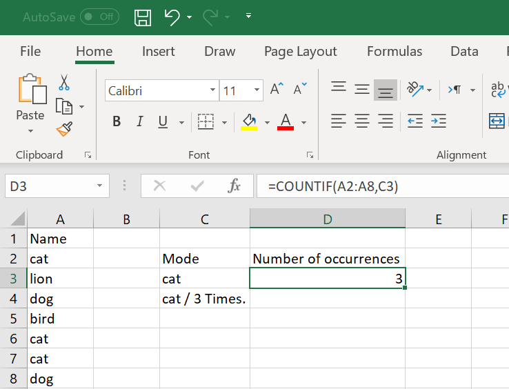Toggle the AutoSave switch
This screenshot has height=389, width=509.
click(x=99, y=17)
